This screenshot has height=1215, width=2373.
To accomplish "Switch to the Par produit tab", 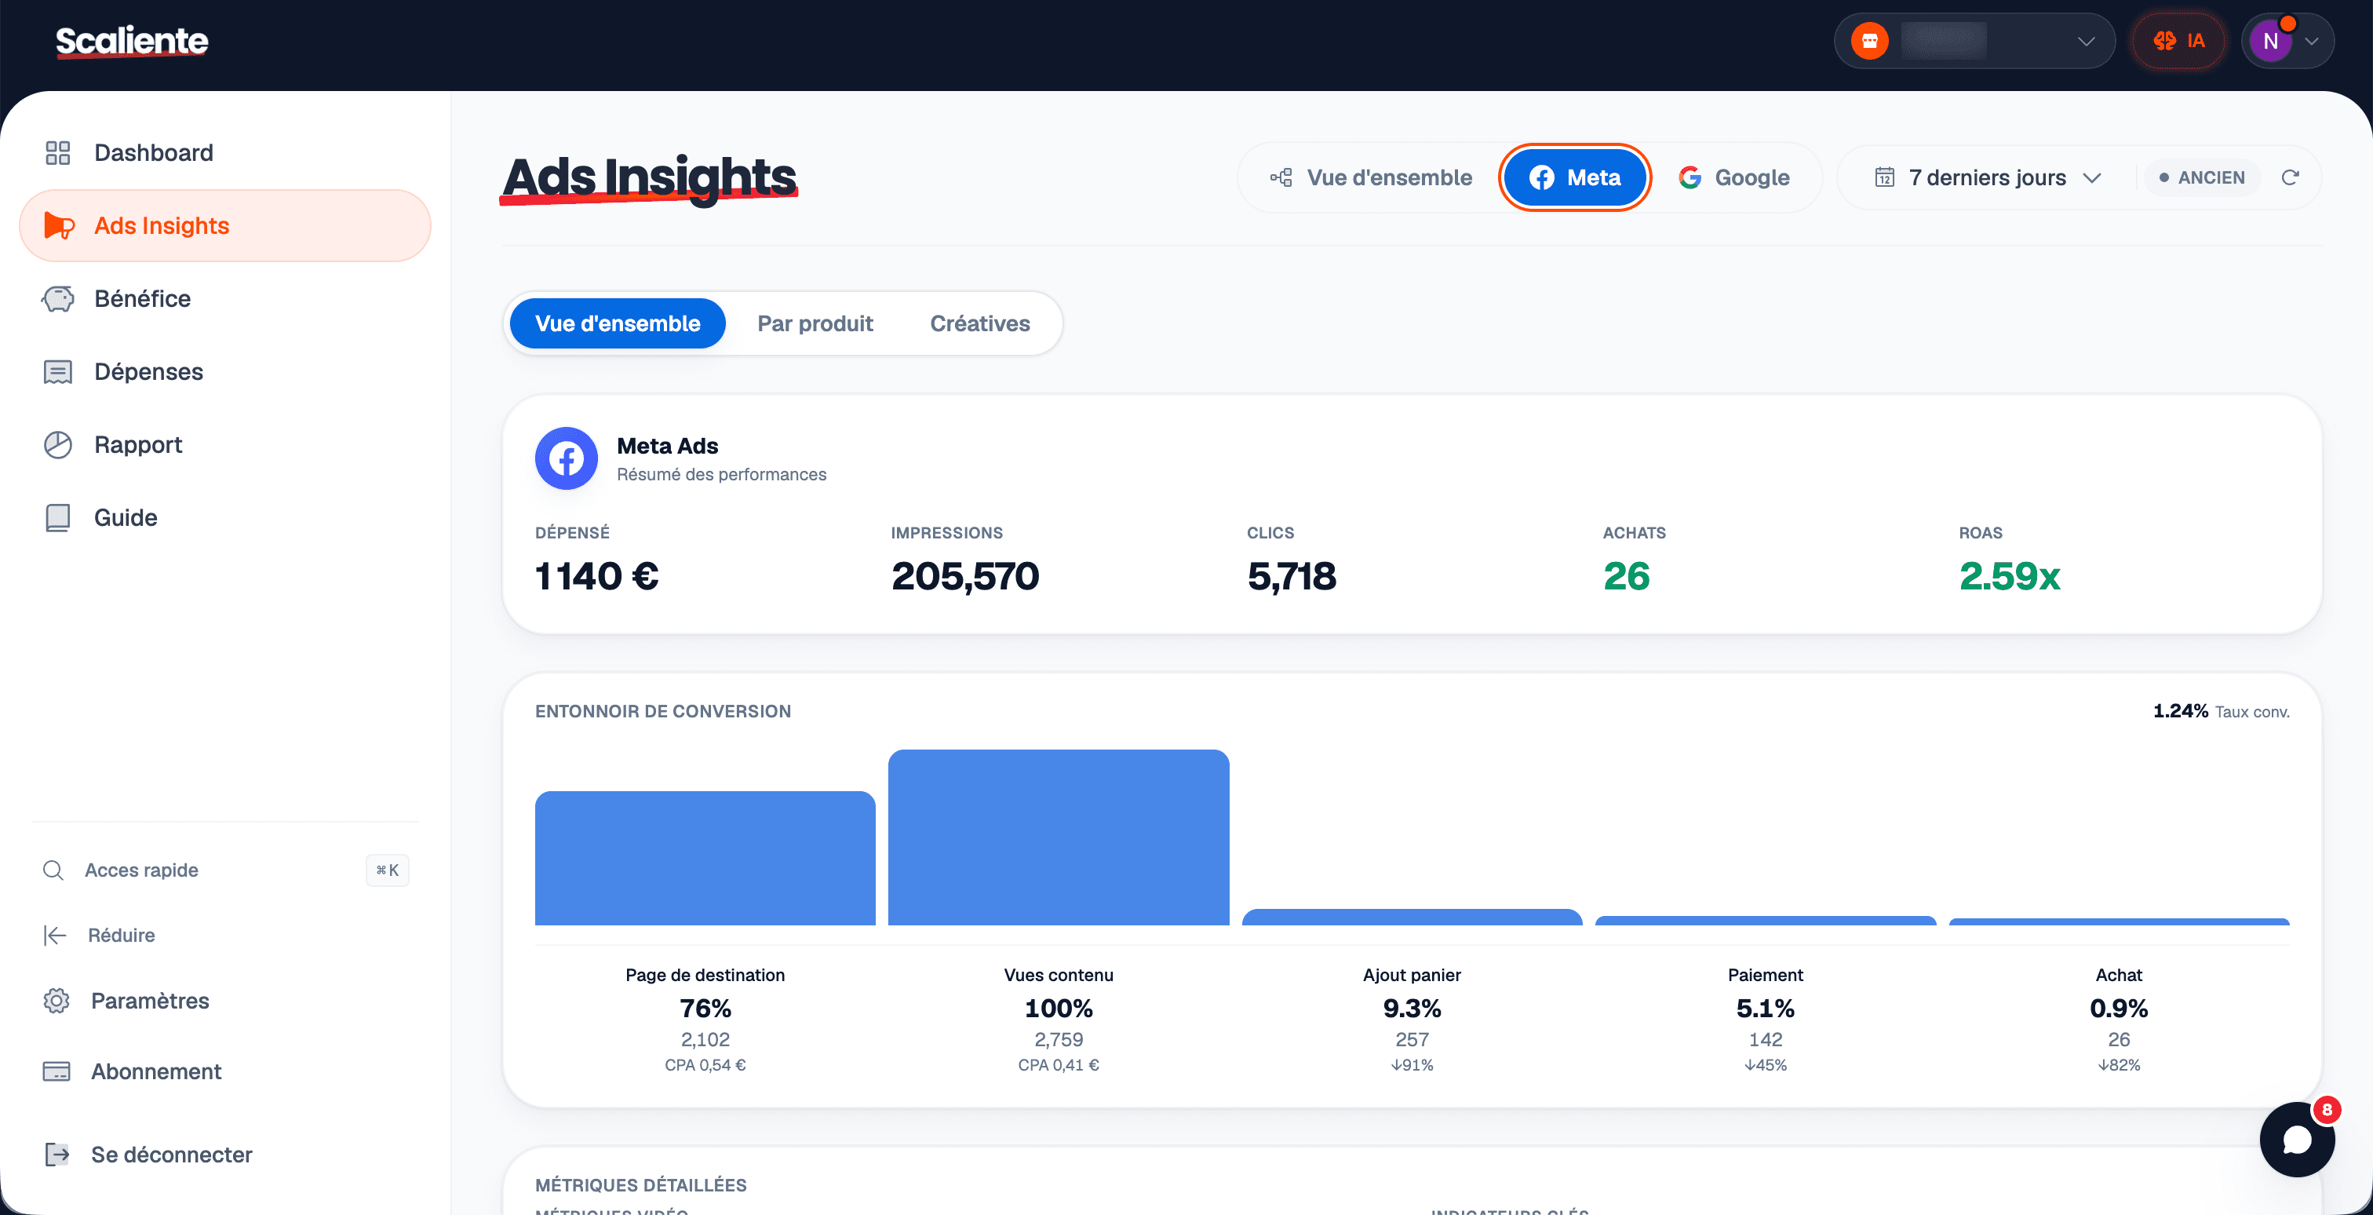I will [815, 323].
